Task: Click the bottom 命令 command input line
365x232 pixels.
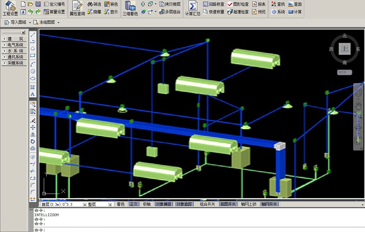Action: pos(199,230)
